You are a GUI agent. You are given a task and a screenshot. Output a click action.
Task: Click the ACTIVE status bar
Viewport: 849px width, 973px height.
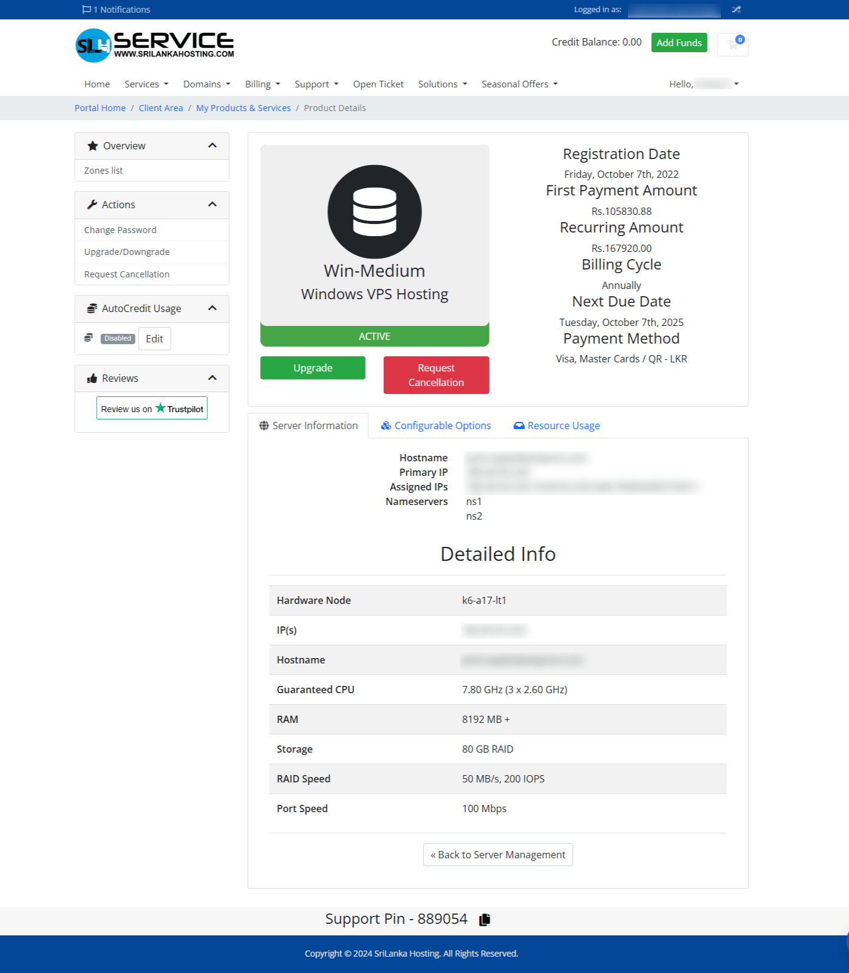(x=375, y=336)
